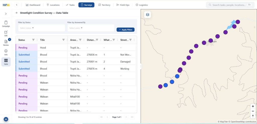
Task: Open the Tasks tab
Action: click(x=70, y=5)
